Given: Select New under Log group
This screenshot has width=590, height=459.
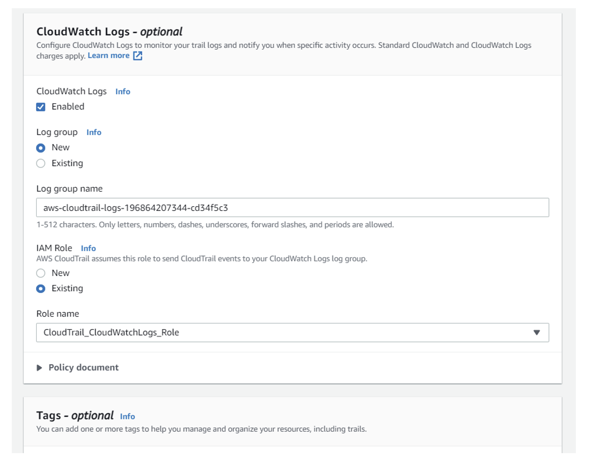Looking at the screenshot, I should click(x=41, y=148).
